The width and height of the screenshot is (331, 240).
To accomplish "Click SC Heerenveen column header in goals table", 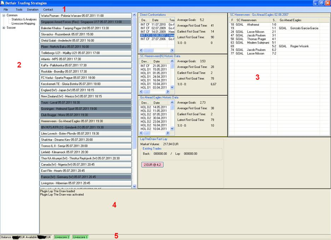I will pyautogui.click(x=253, y=20).
